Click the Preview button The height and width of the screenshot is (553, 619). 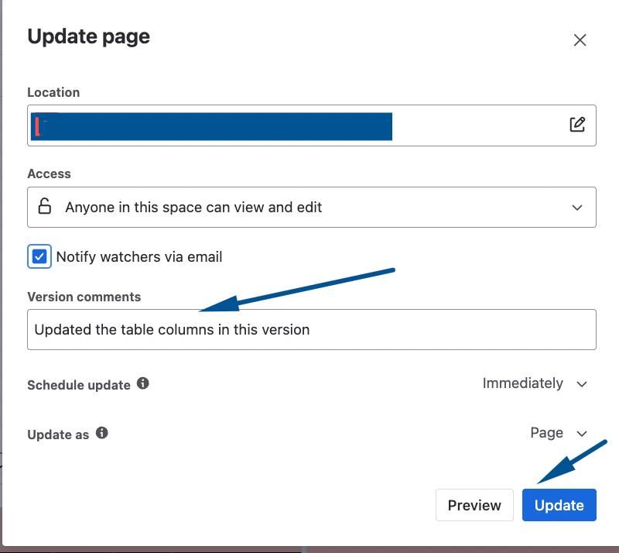474,505
